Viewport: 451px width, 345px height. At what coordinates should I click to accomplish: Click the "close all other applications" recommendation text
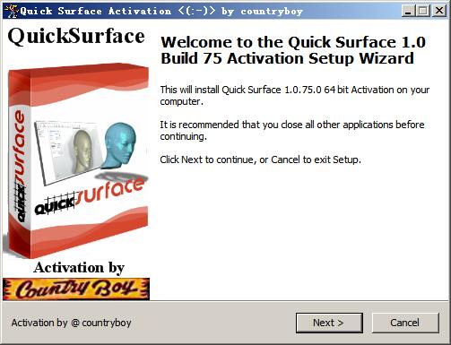point(292,130)
